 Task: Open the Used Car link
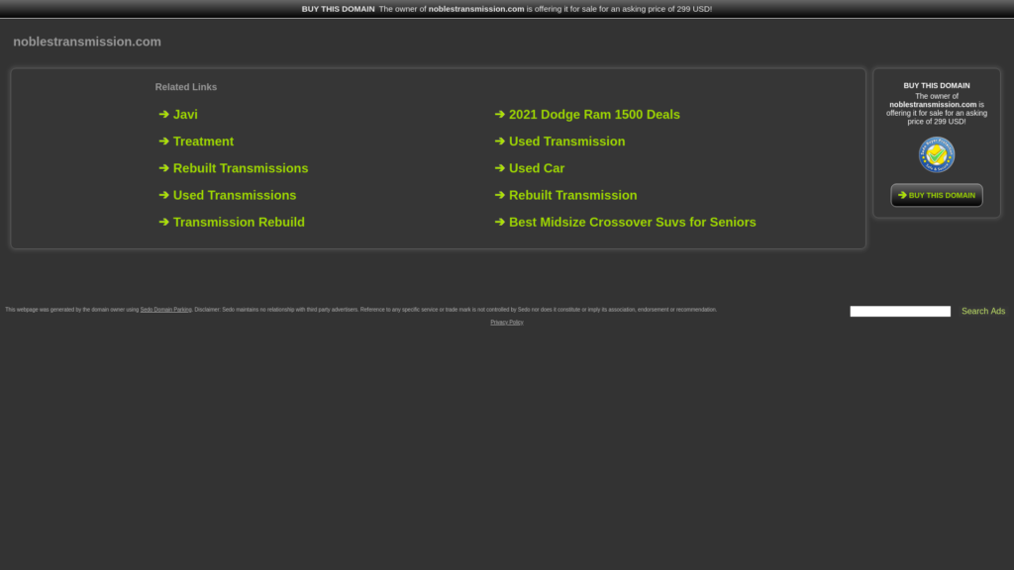click(x=537, y=168)
